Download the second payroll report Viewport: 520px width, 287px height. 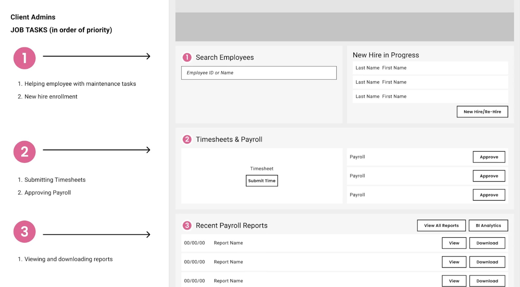pos(487,262)
